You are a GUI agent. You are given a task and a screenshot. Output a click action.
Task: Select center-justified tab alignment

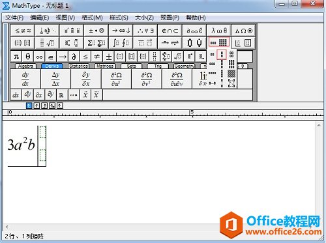[37, 106]
